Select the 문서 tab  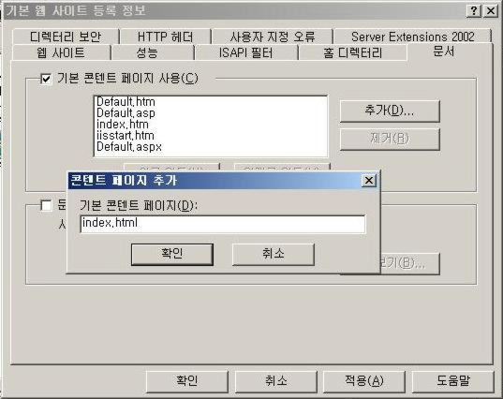[444, 52]
